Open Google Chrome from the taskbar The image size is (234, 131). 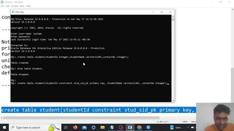139,127
